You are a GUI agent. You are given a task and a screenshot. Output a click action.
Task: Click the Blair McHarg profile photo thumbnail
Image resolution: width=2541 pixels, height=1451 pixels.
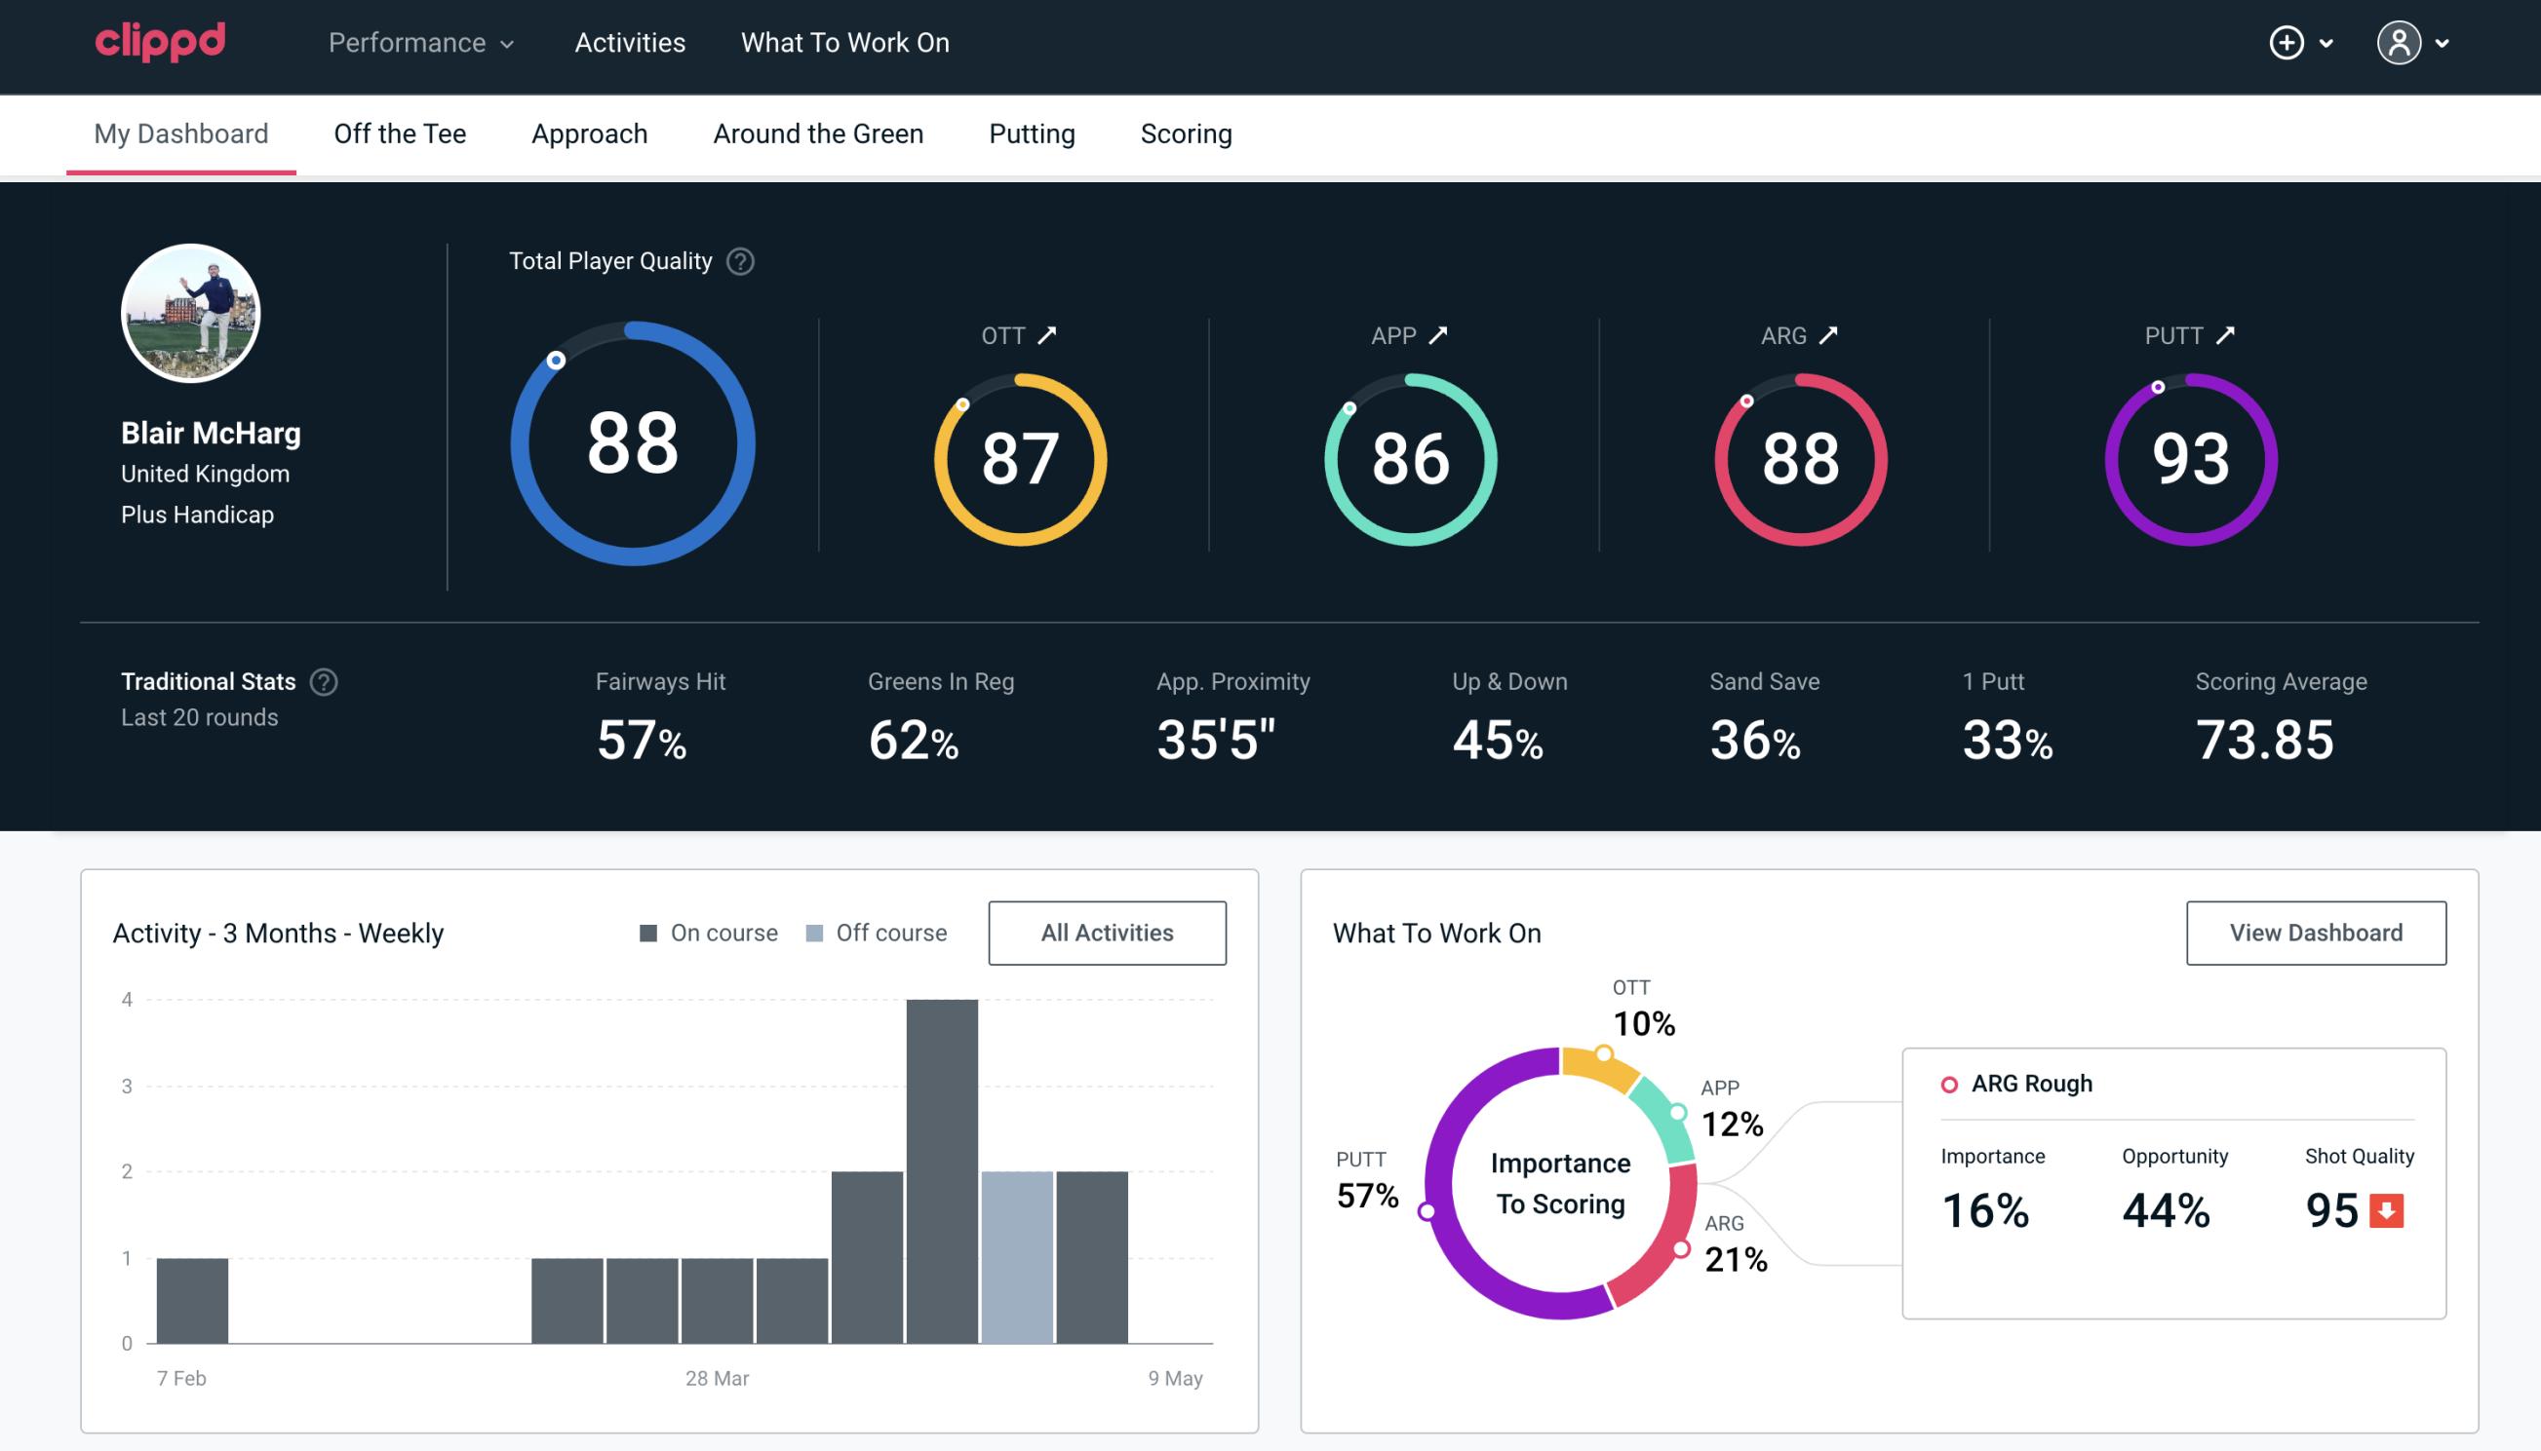point(190,314)
